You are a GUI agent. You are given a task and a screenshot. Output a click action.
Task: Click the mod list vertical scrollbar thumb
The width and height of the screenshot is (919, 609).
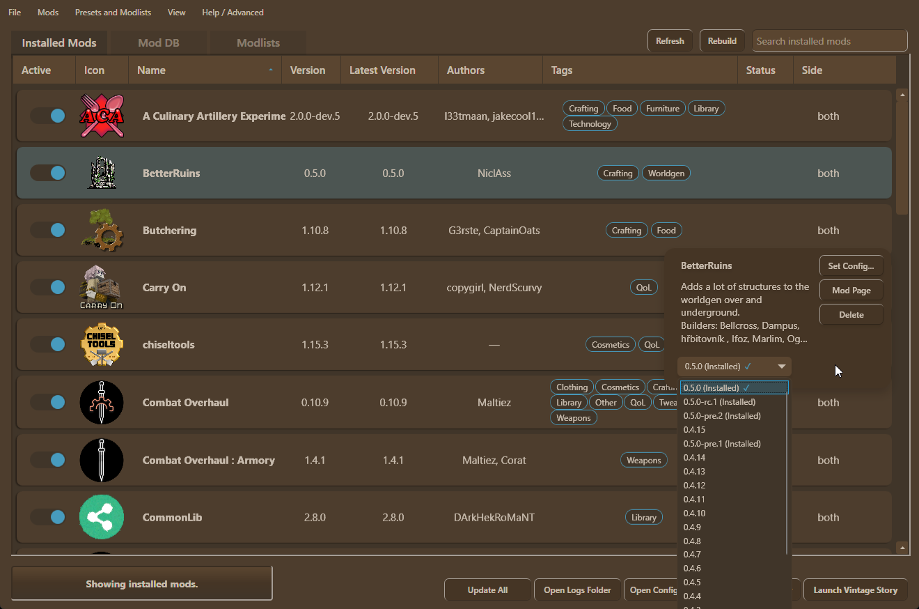(902, 157)
